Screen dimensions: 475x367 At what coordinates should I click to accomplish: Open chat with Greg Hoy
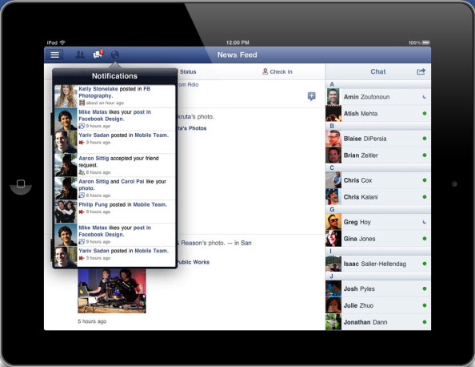click(378, 222)
